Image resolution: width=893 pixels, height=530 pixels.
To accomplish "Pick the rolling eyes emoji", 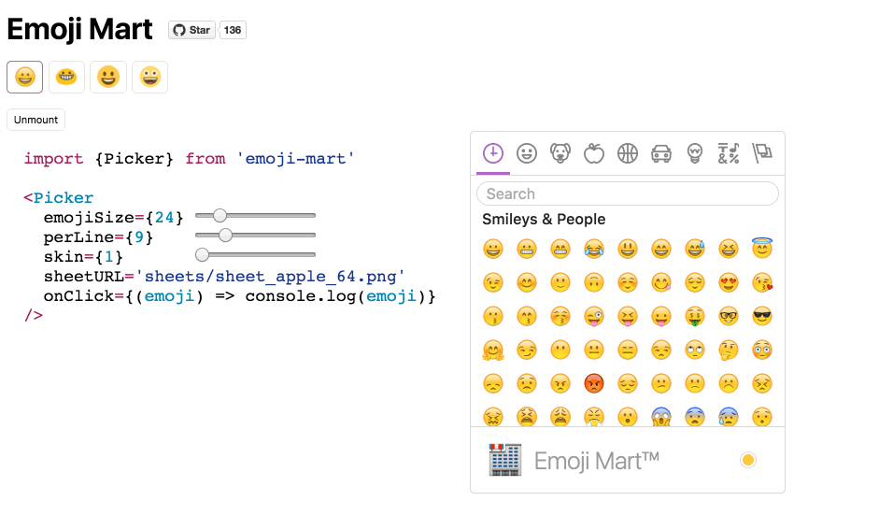I will click(x=695, y=350).
